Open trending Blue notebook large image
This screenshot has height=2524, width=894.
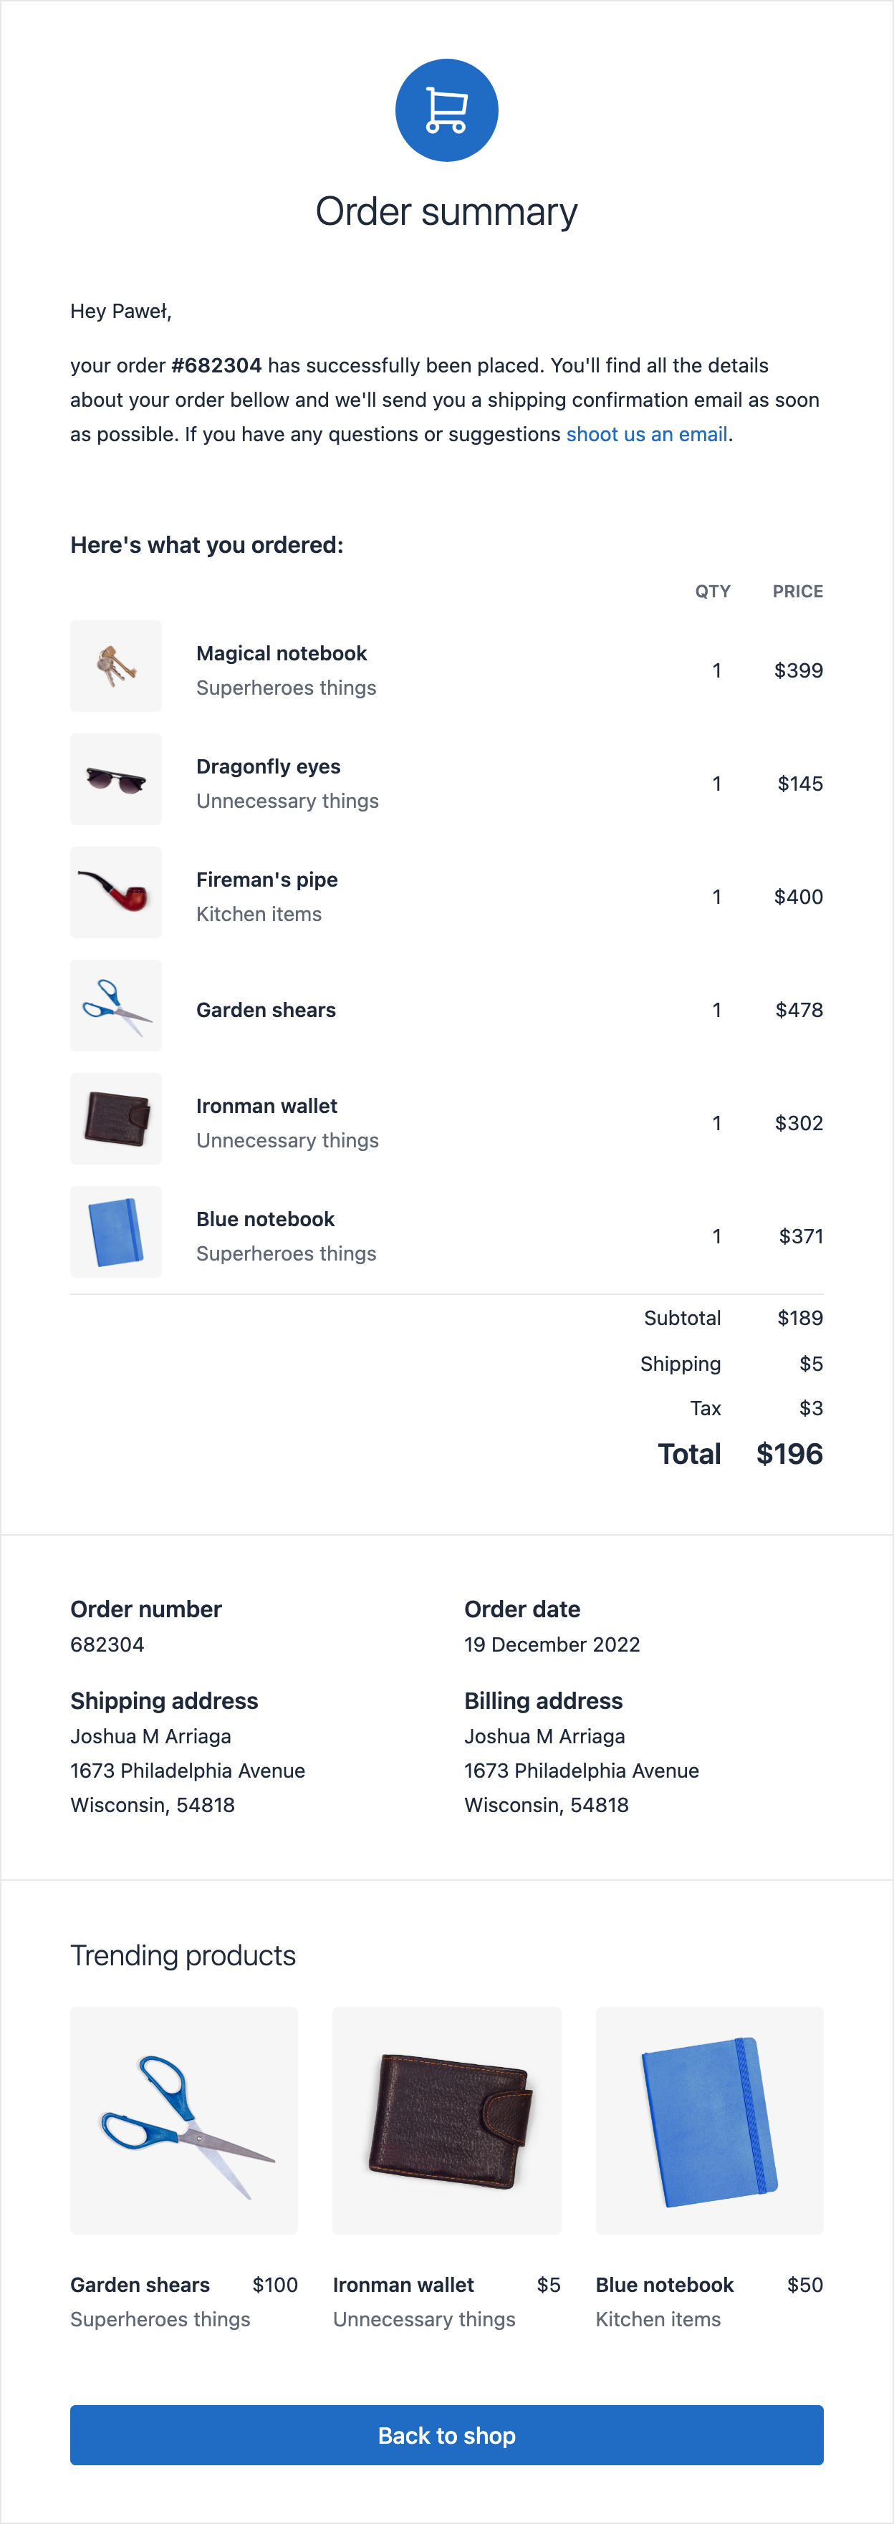click(708, 2120)
